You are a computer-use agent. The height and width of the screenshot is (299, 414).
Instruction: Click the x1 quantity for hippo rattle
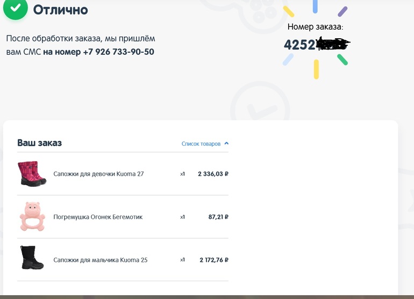click(182, 217)
